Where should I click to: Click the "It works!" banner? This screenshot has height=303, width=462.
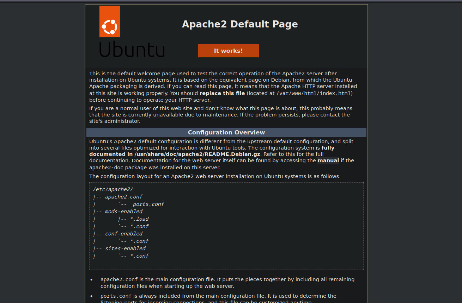[x=229, y=51]
